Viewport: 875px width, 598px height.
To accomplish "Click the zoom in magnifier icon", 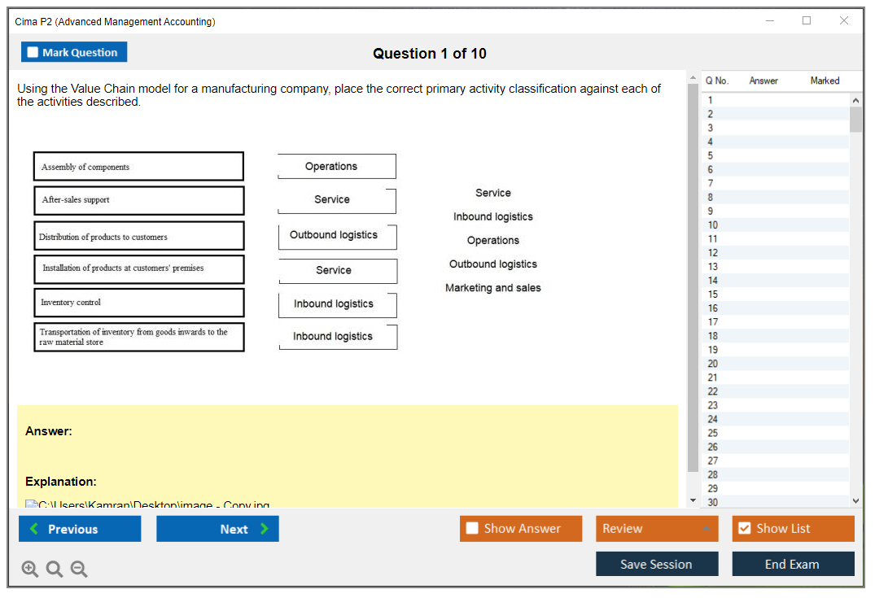I will 30,570.
